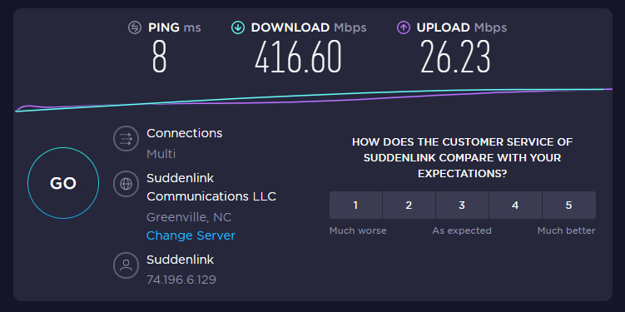This screenshot has height=312, width=625.
Task: Click the 416.60 download result
Action: [x=298, y=57]
